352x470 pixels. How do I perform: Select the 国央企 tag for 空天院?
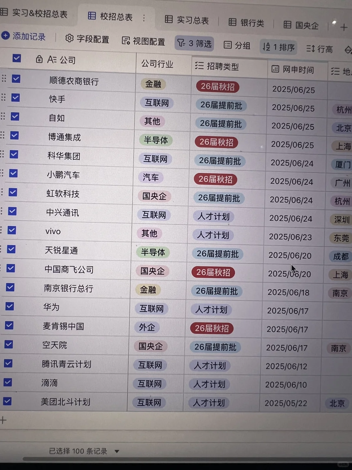point(150,346)
